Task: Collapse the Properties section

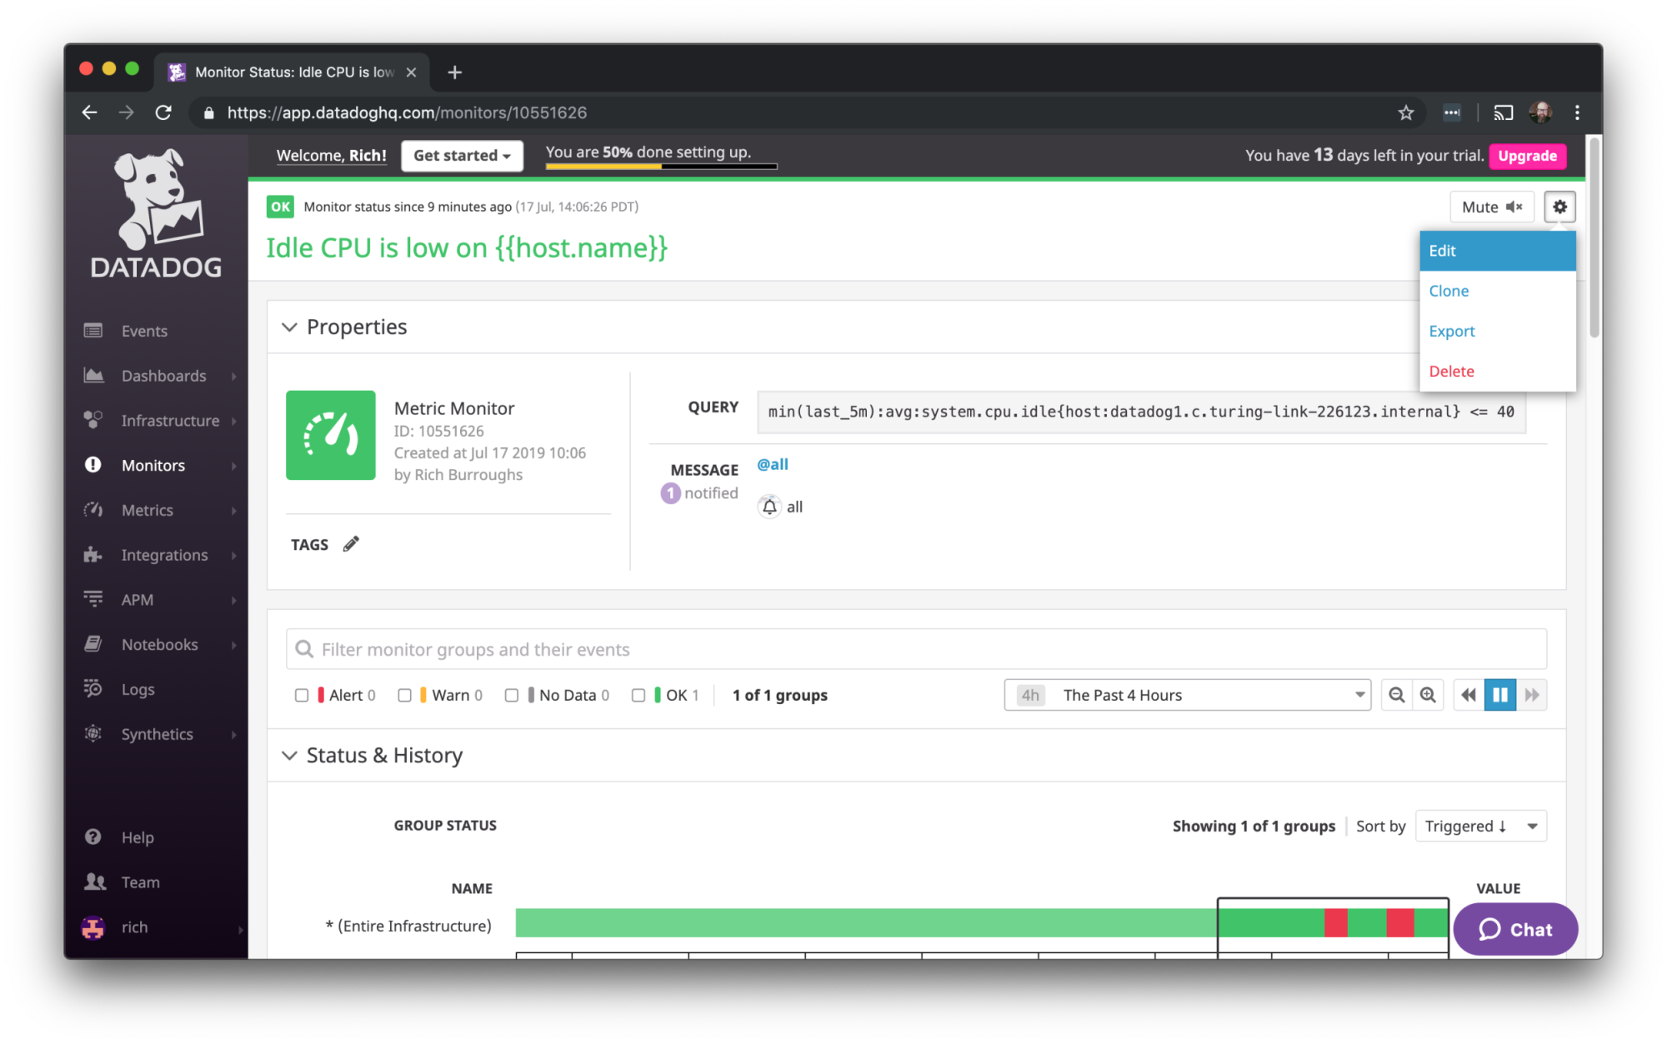Action: point(289,327)
